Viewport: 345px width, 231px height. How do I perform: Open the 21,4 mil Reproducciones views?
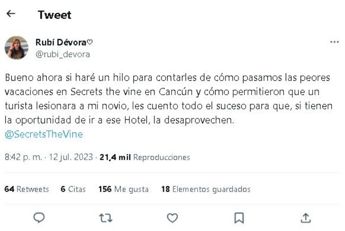[145, 157]
